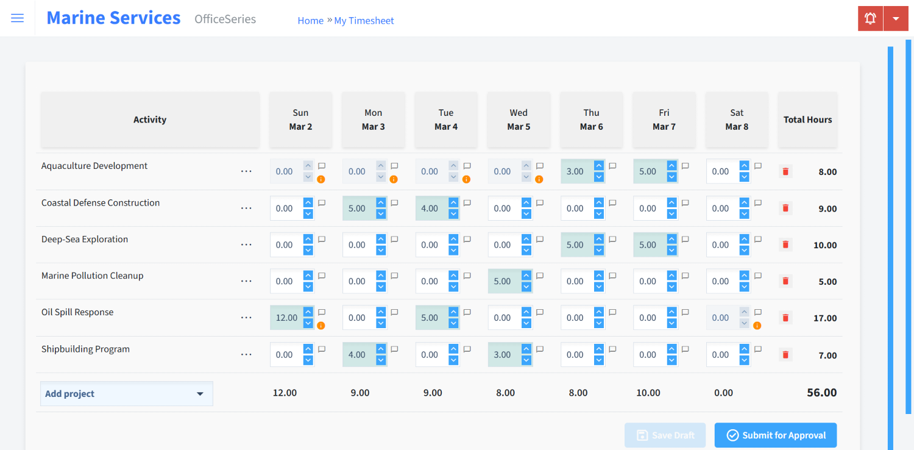This screenshot has width=914, height=450.
Task: Open comment for Deep-Sea Exploration Friday entry
Action: [x=685, y=240]
